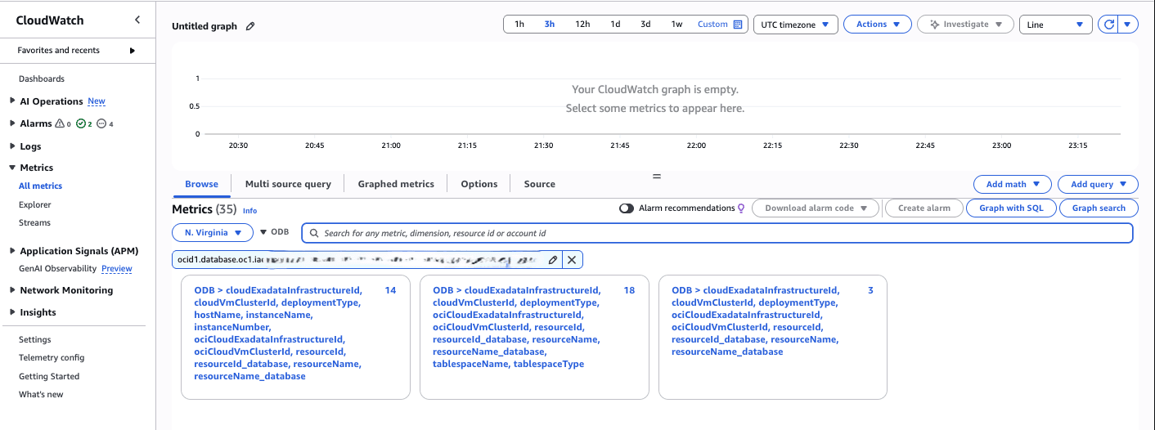Viewport: 1155px width, 430px height.
Task: Switch to Graphed metrics tab
Action: tap(396, 184)
